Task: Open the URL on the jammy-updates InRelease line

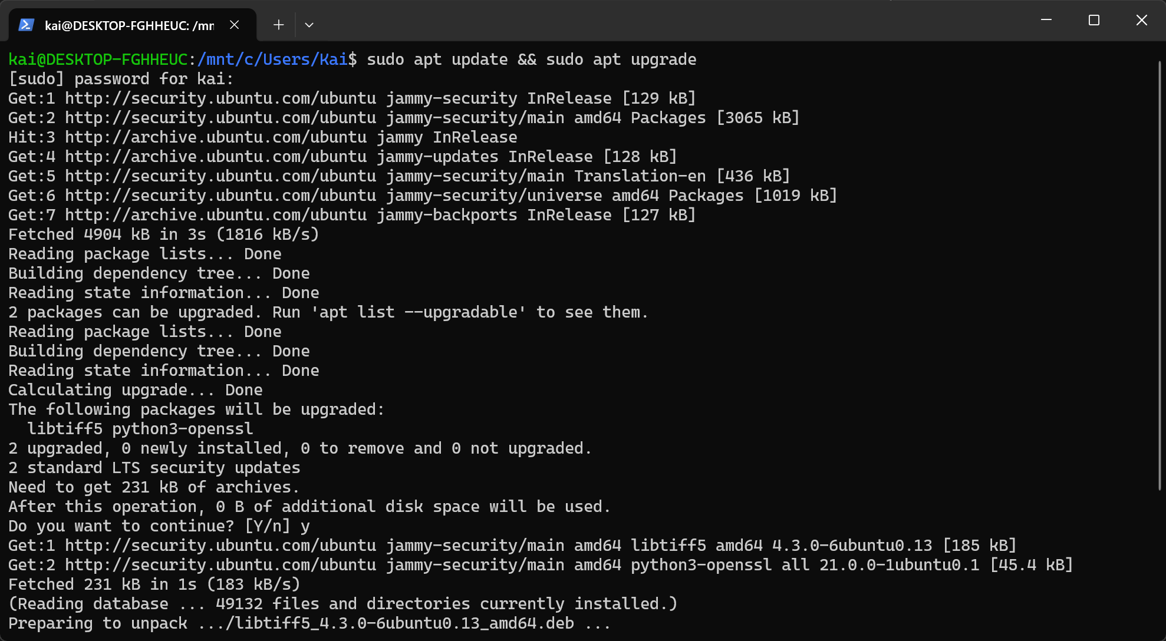Action: (x=215, y=157)
